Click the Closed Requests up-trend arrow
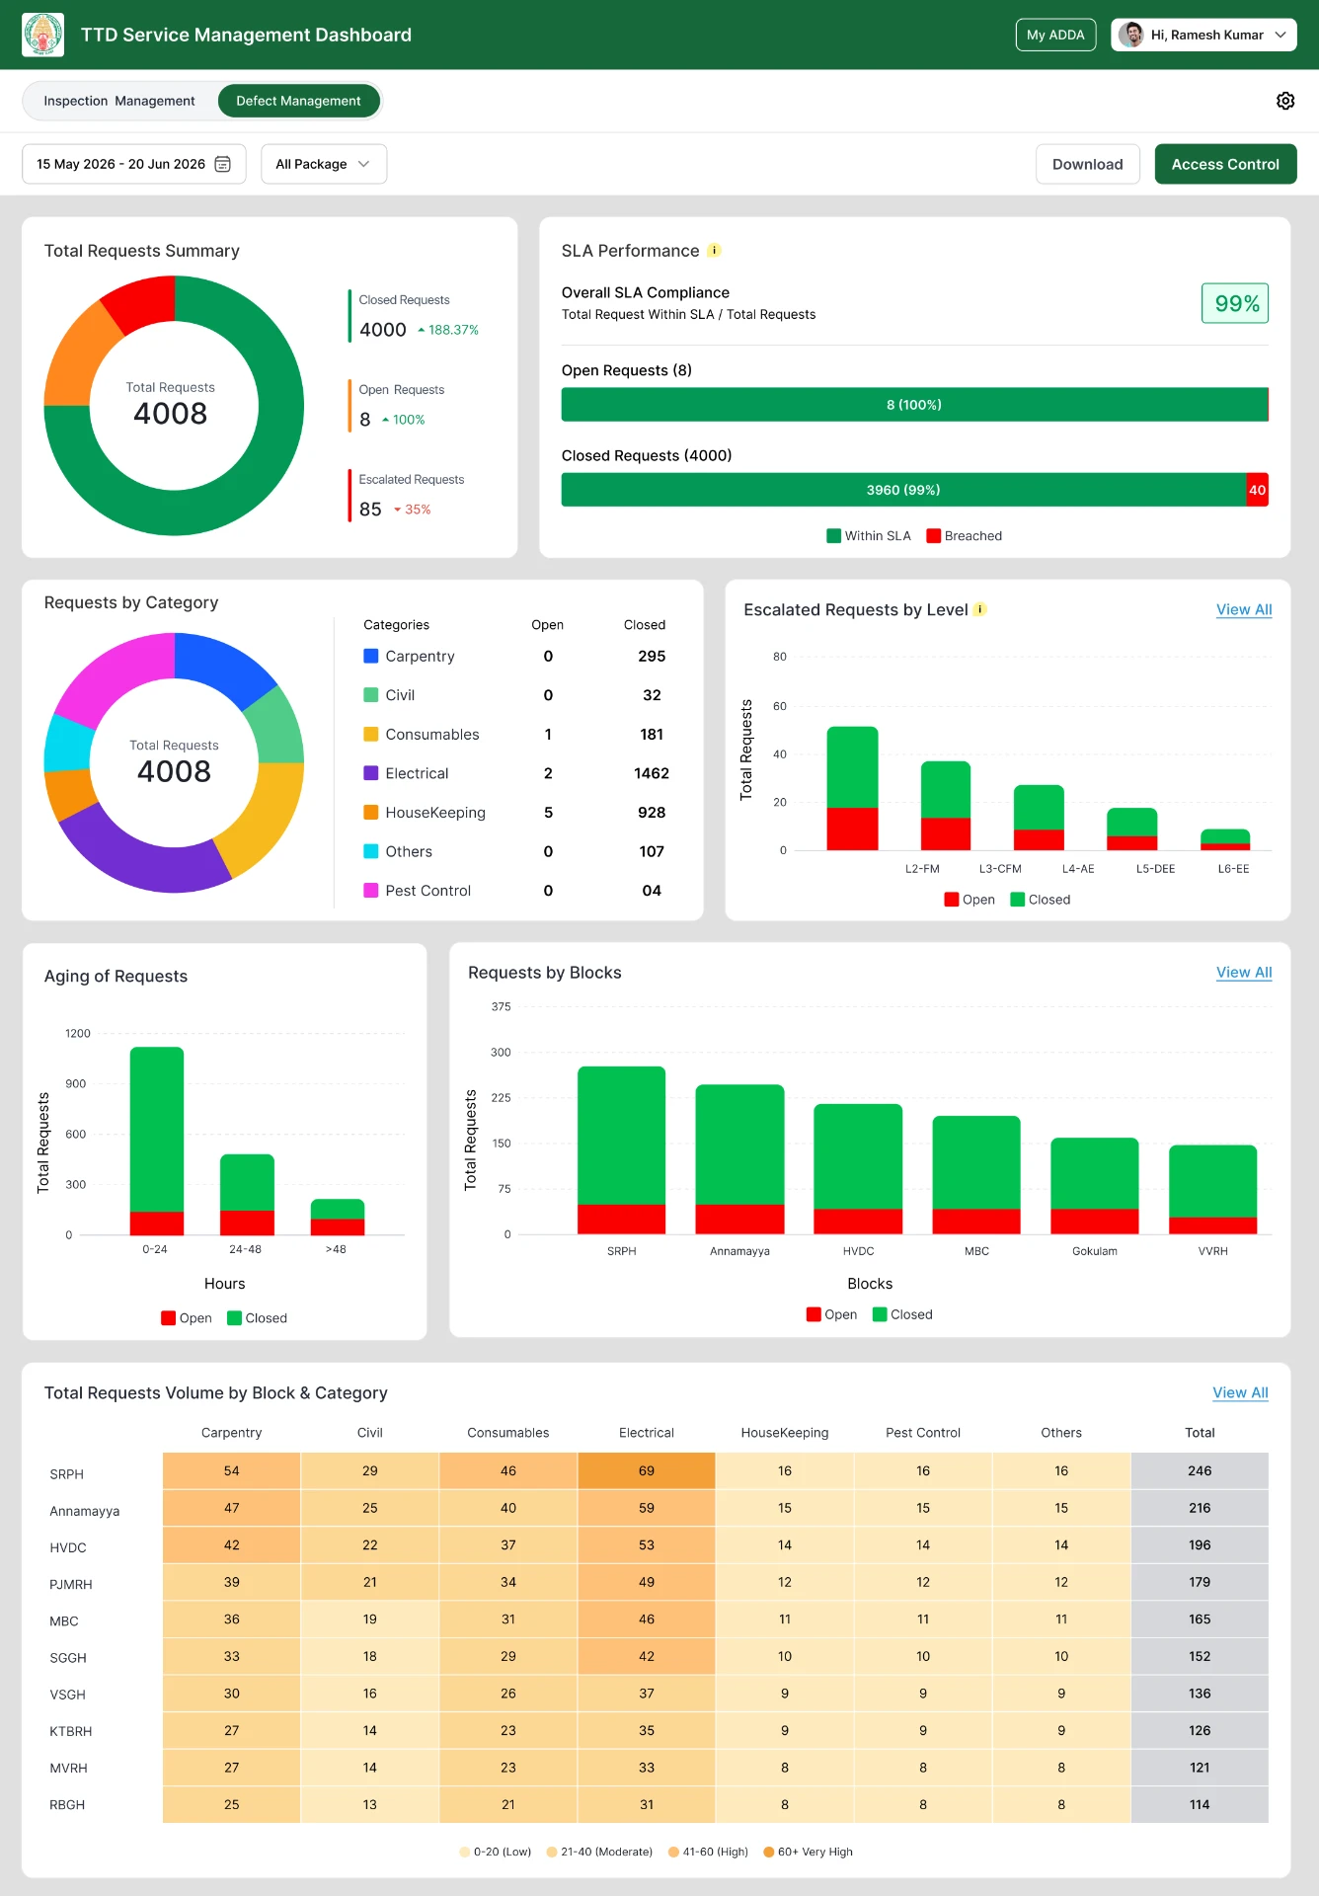The image size is (1319, 1896). [422, 330]
